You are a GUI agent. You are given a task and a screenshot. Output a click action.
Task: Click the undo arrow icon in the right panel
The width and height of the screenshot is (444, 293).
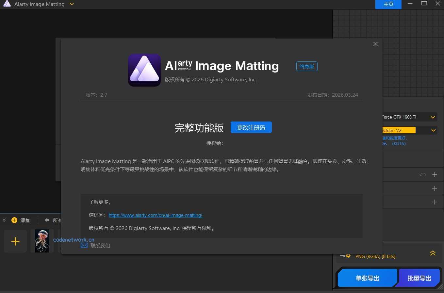click(422, 174)
